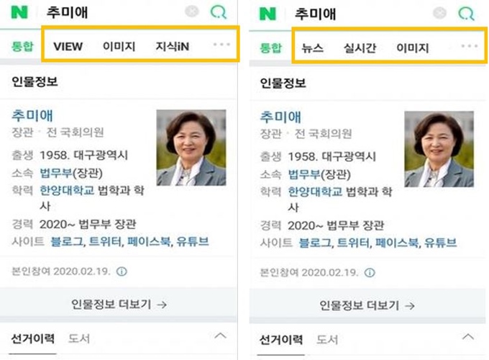
Task: Open the 뉴스 tab
Action: tap(313, 48)
